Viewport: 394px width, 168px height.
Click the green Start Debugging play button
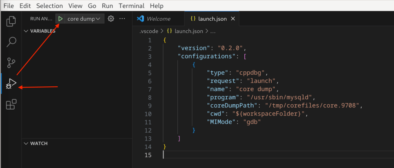(x=60, y=18)
